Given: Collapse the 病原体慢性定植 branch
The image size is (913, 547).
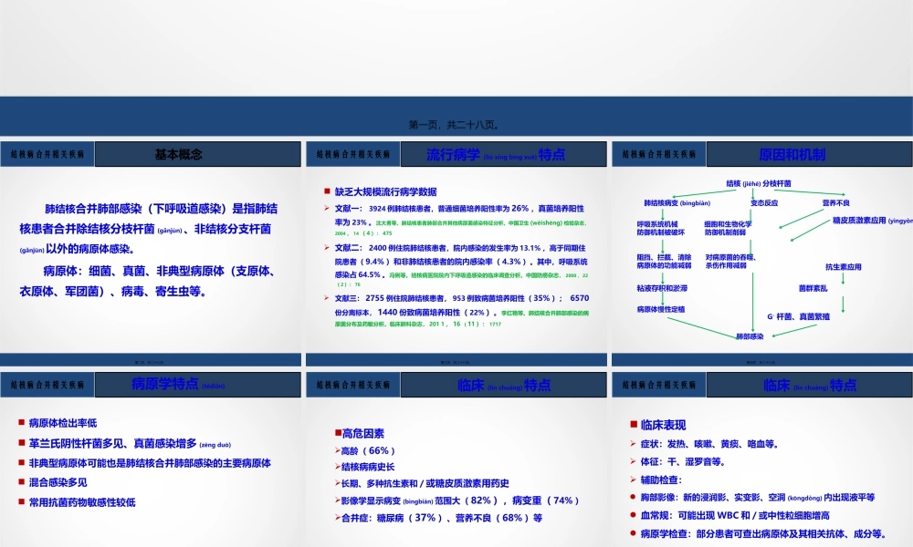Looking at the screenshot, I should [x=660, y=309].
